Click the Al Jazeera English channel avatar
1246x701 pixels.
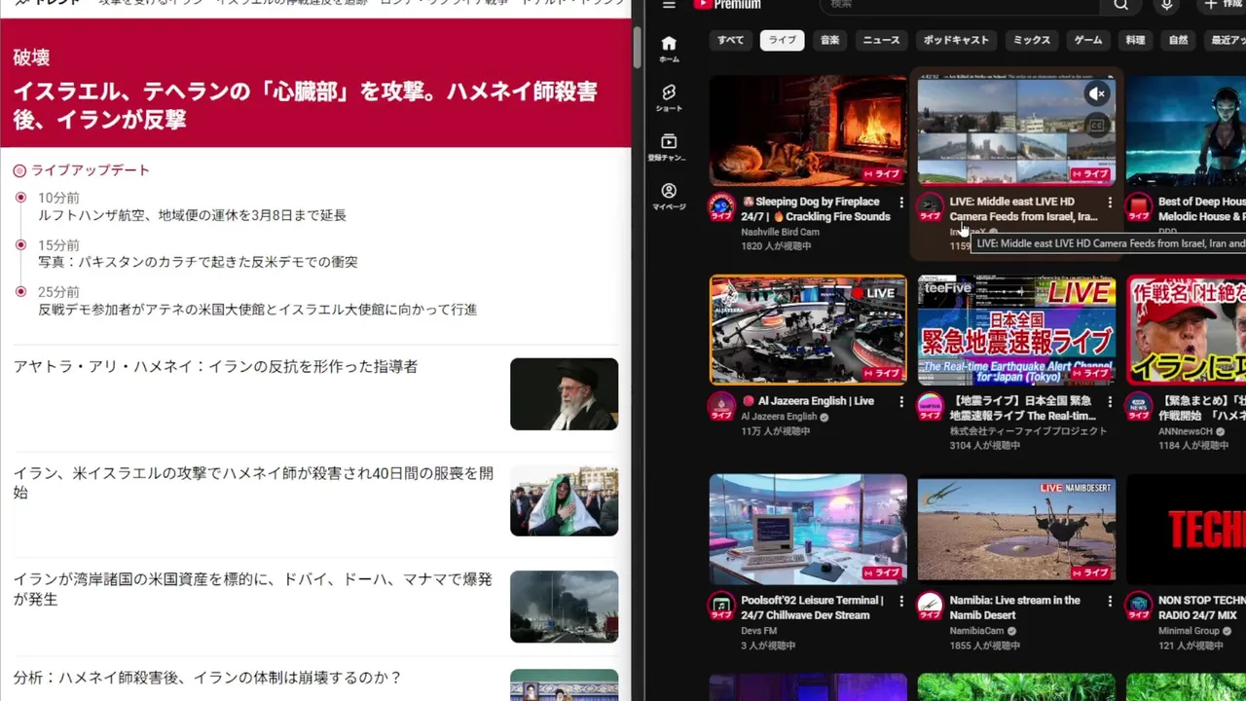721,407
